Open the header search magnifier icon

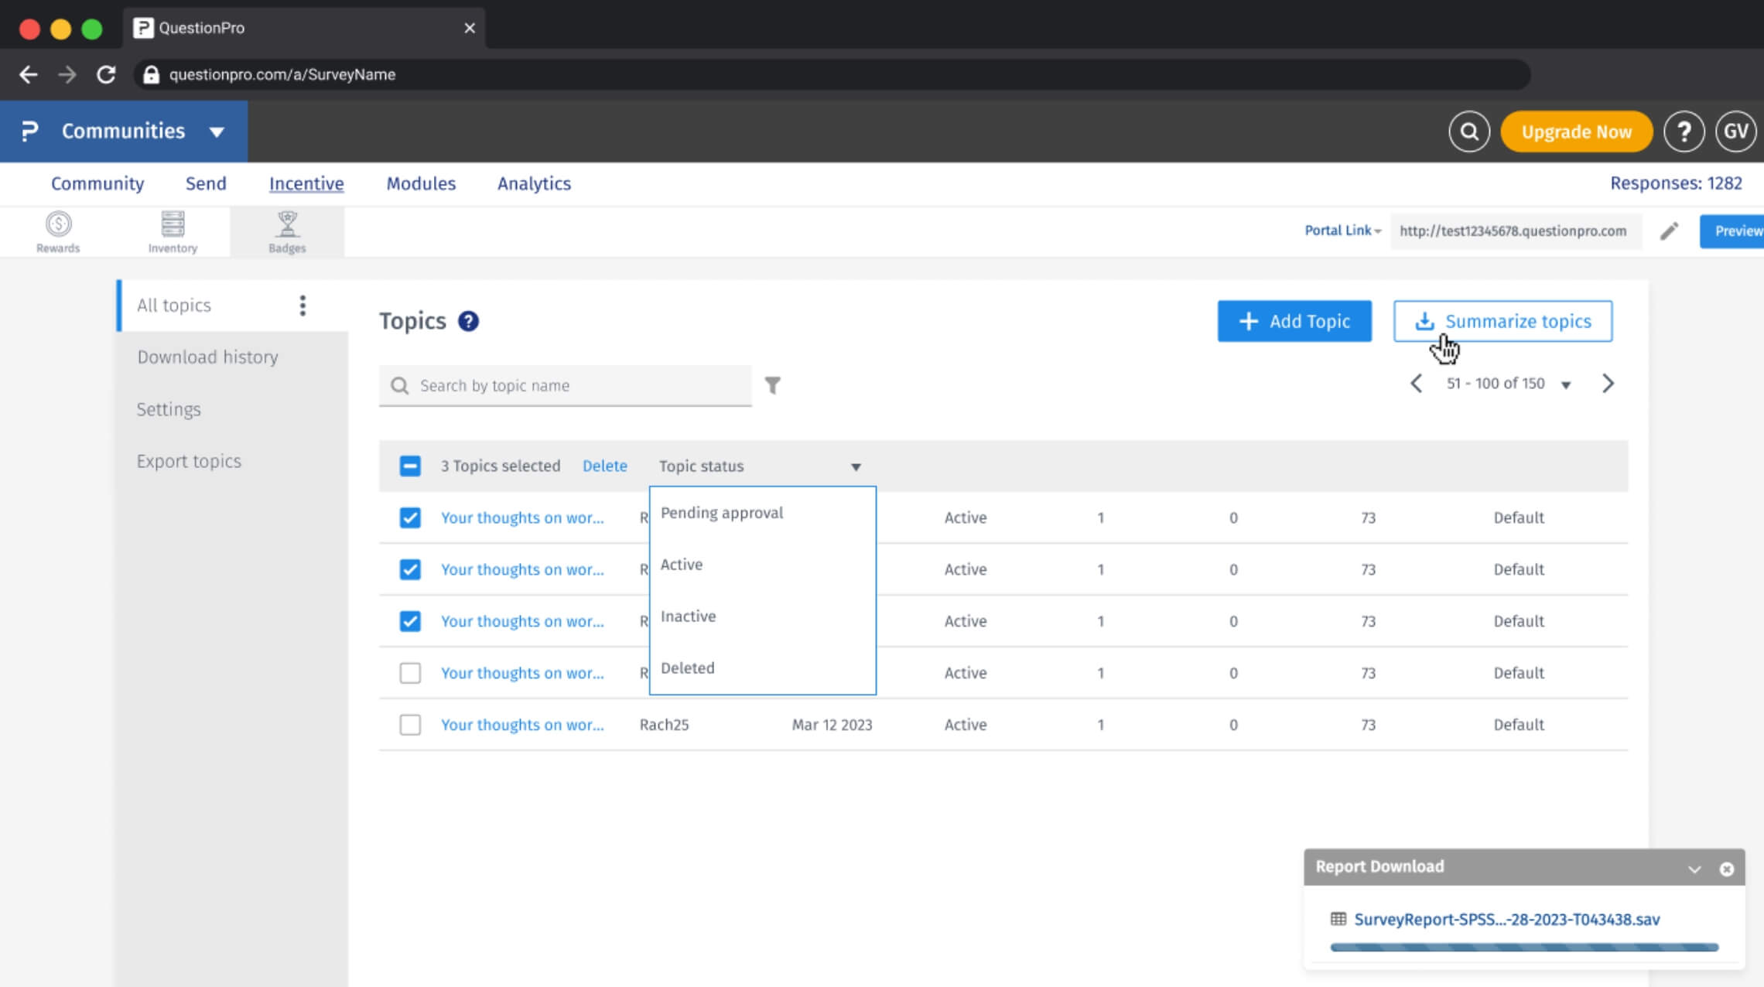pos(1468,131)
